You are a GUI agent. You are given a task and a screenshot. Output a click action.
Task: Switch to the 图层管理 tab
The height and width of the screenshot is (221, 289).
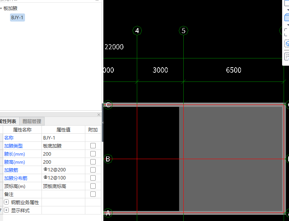point(32,121)
